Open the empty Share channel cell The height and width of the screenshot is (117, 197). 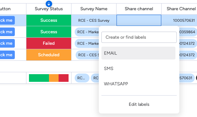click(139, 20)
